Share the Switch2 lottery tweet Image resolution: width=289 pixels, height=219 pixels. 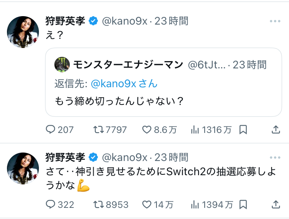pyautogui.click(x=276, y=204)
